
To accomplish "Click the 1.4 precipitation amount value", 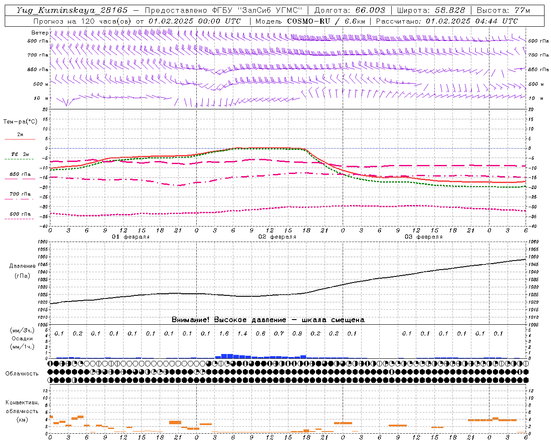I will pyautogui.click(x=242, y=334).
